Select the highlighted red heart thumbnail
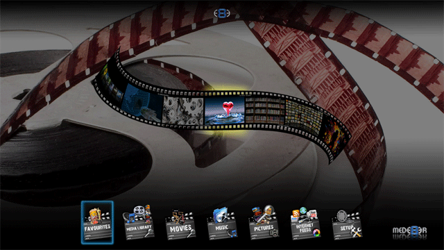 [225, 110]
